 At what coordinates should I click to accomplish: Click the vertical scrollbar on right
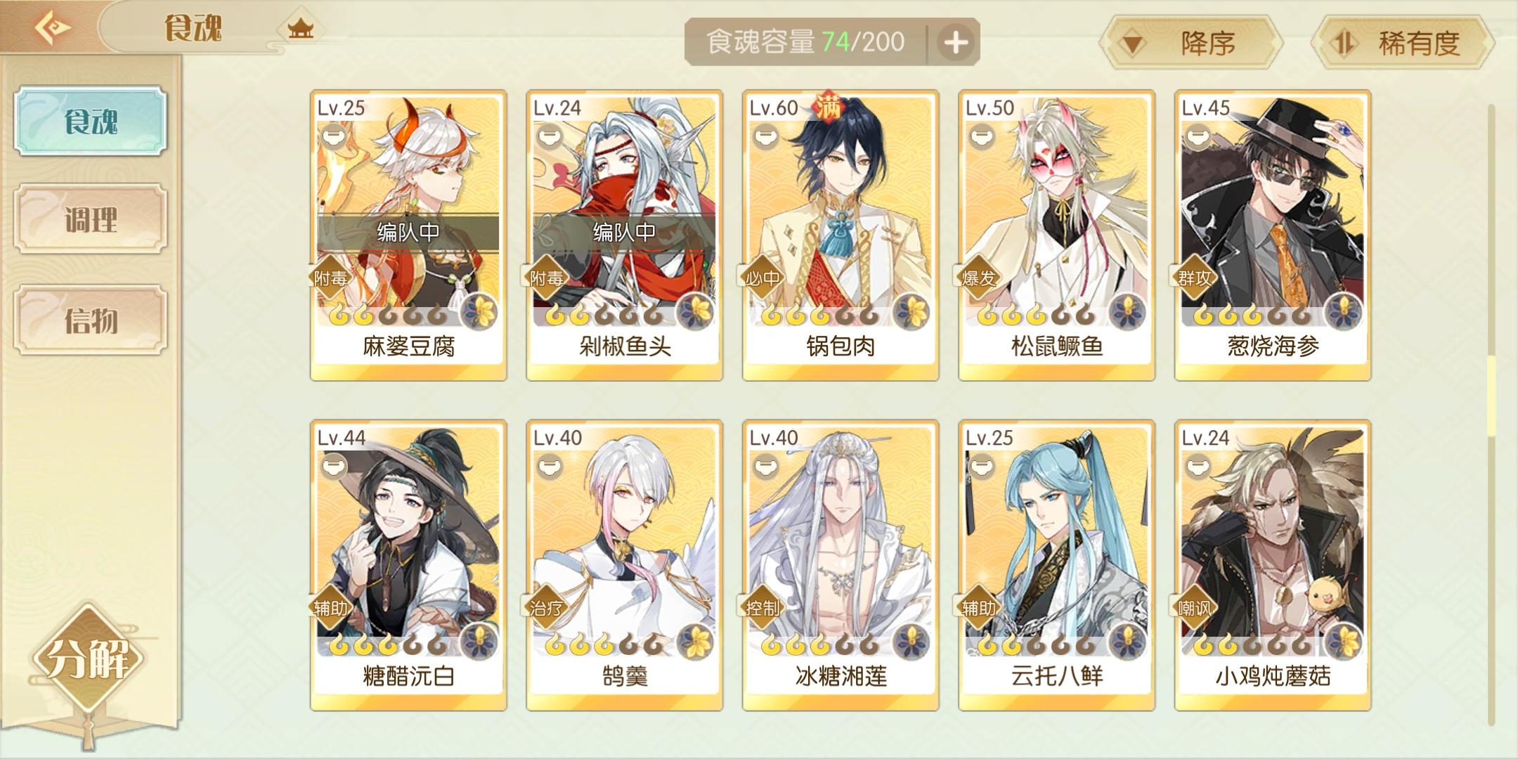pos(1491,415)
